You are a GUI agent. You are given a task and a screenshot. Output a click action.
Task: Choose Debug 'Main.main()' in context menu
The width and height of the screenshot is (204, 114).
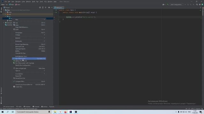tap(29, 61)
